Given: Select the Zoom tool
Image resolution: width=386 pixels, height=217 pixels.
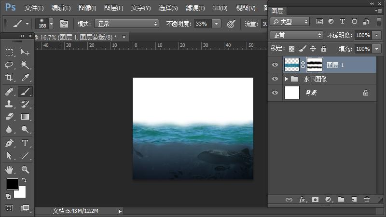Looking at the screenshot, I should pos(25,170).
